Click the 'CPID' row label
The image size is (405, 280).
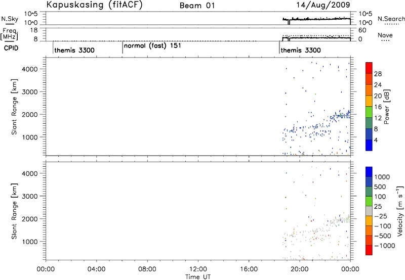[11, 48]
